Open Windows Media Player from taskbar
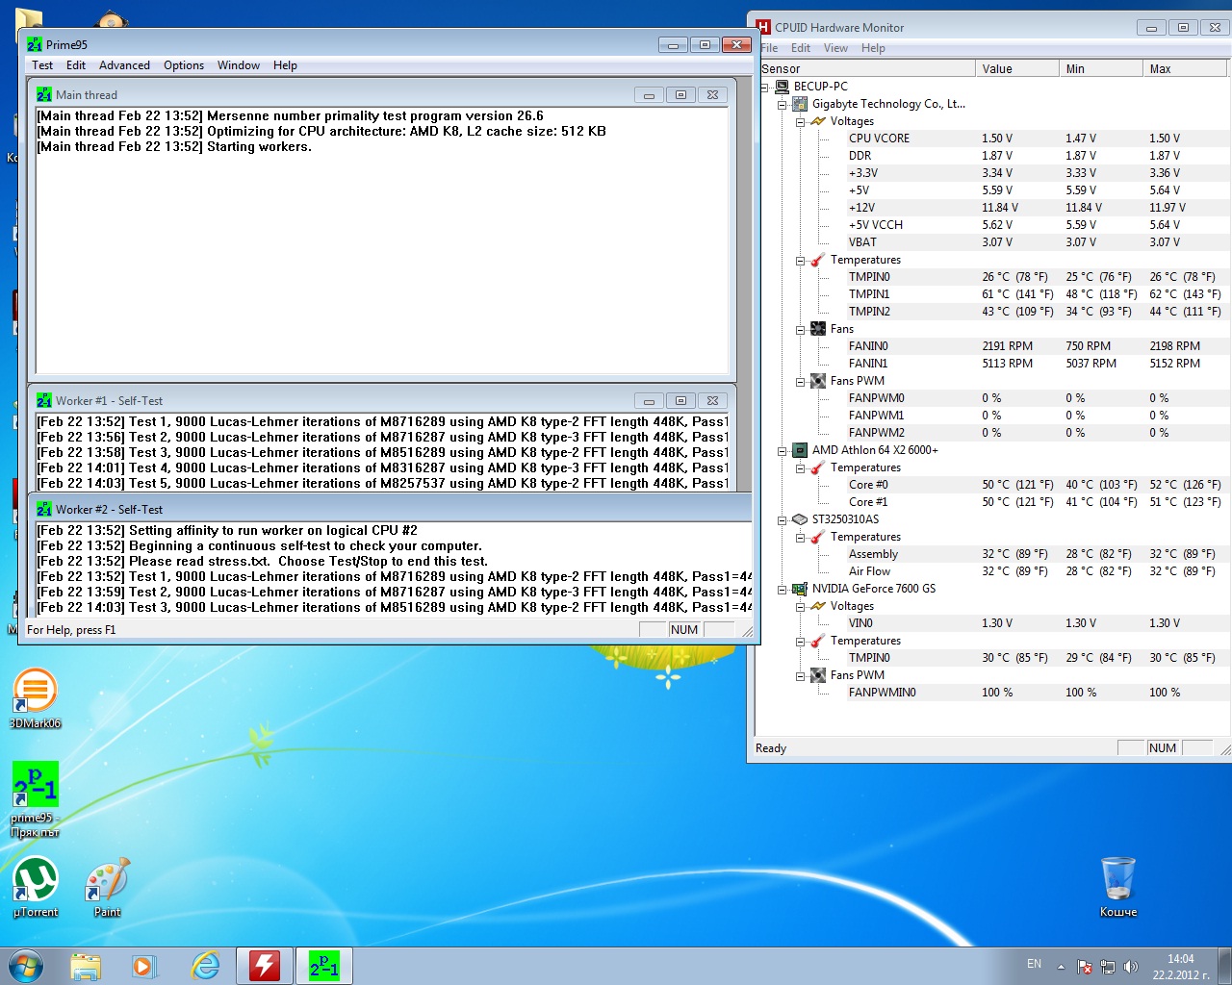The height and width of the screenshot is (985, 1232). coord(145,966)
